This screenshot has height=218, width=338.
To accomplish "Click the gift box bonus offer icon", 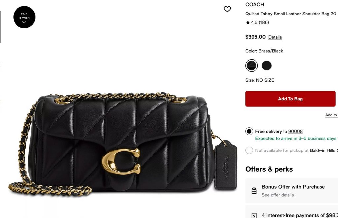I will [x=254, y=191].
